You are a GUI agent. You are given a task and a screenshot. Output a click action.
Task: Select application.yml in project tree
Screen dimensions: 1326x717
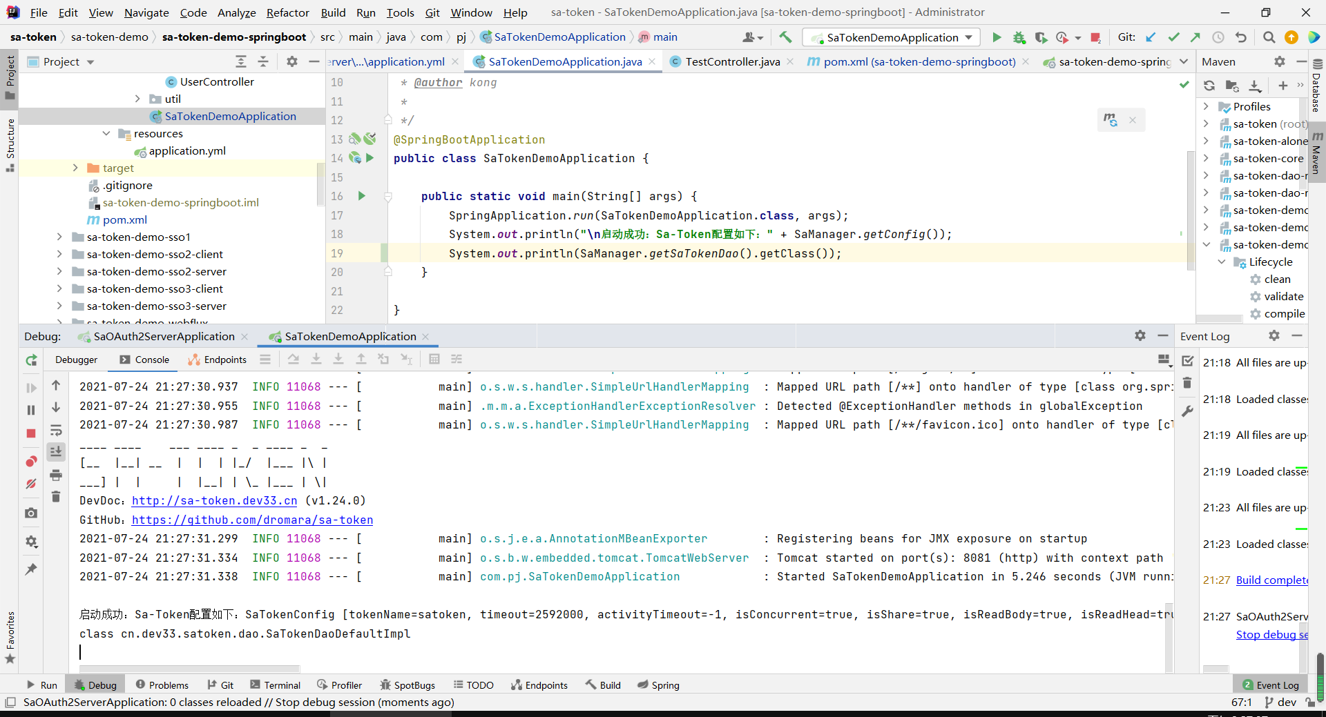187,150
